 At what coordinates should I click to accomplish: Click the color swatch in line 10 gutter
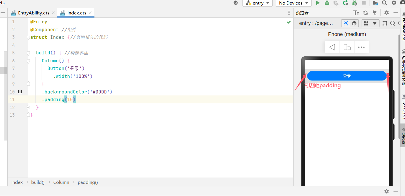20,92
